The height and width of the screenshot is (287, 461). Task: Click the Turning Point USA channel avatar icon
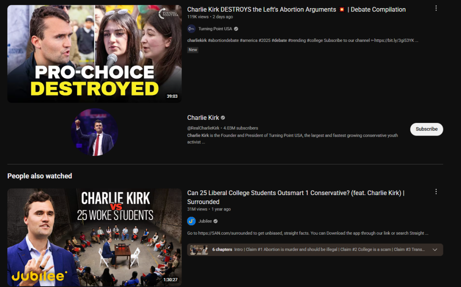(191, 29)
